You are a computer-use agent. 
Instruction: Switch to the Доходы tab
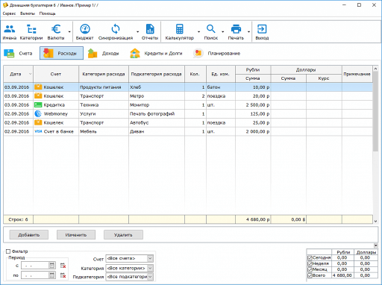pyautogui.click(x=103, y=53)
